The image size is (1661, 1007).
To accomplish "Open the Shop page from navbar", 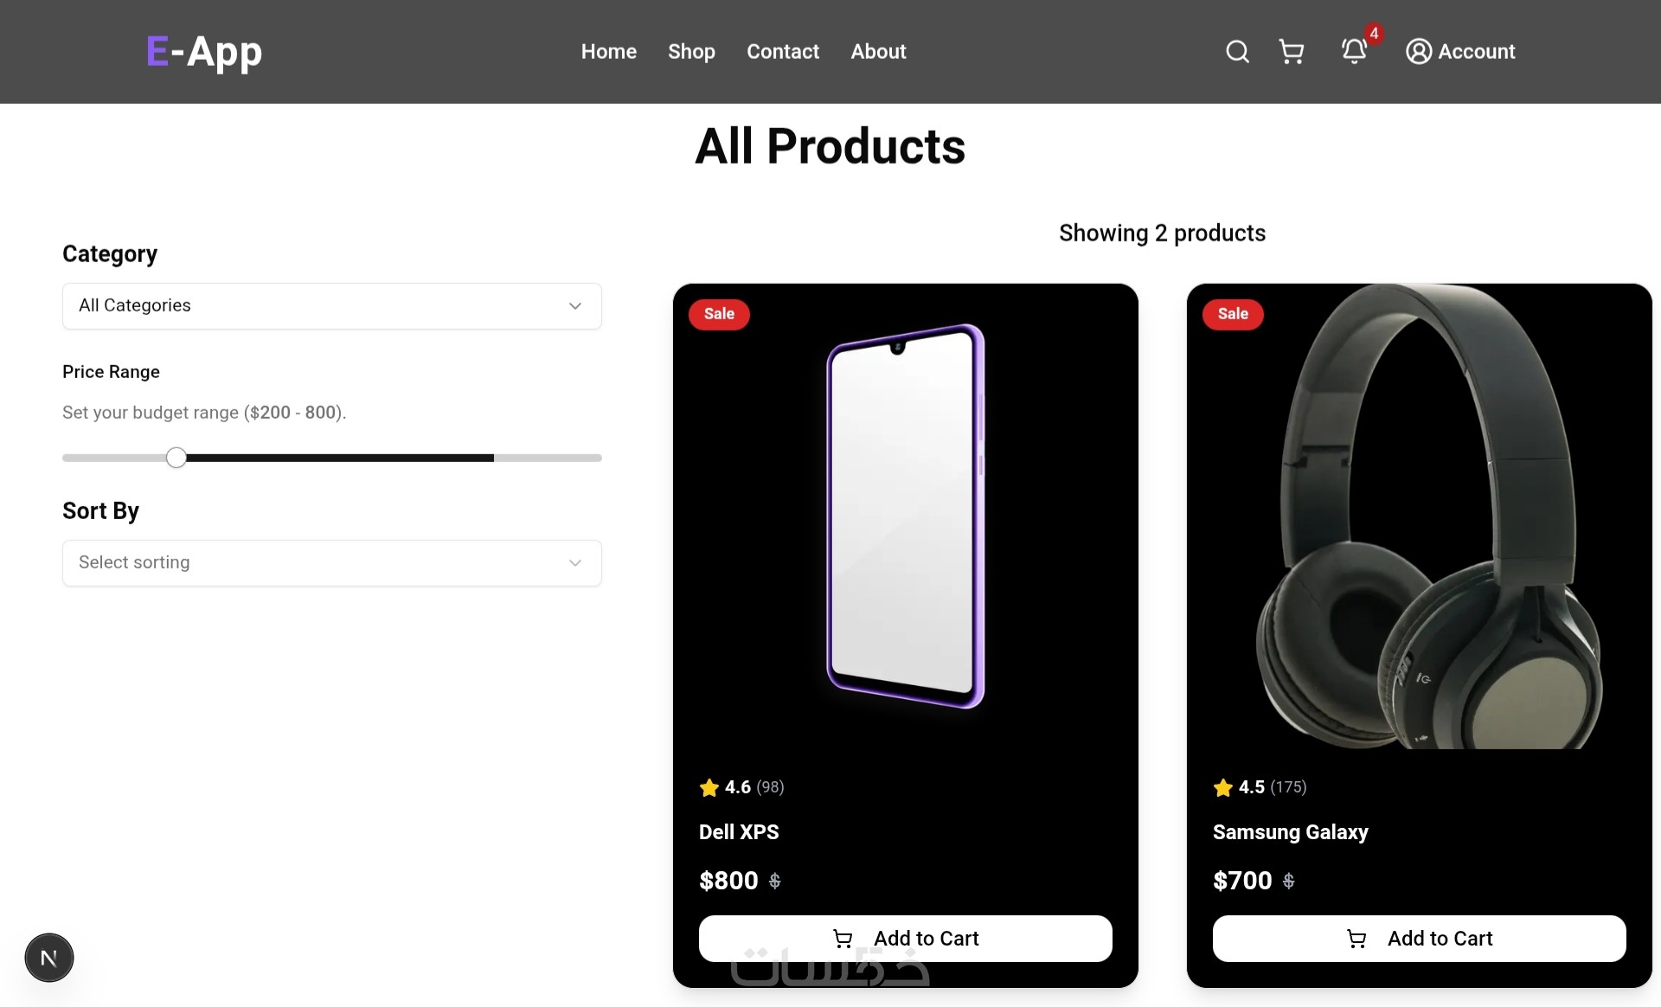I will [x=691, y=52].
